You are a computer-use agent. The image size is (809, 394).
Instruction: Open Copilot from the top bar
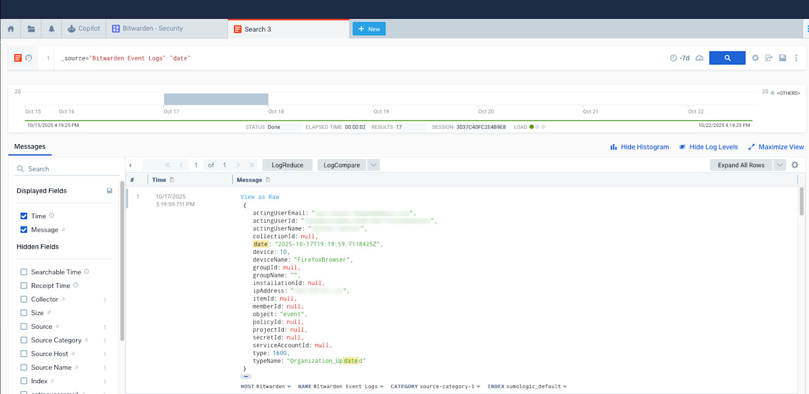pyautogui.click(x=83, y=28)
